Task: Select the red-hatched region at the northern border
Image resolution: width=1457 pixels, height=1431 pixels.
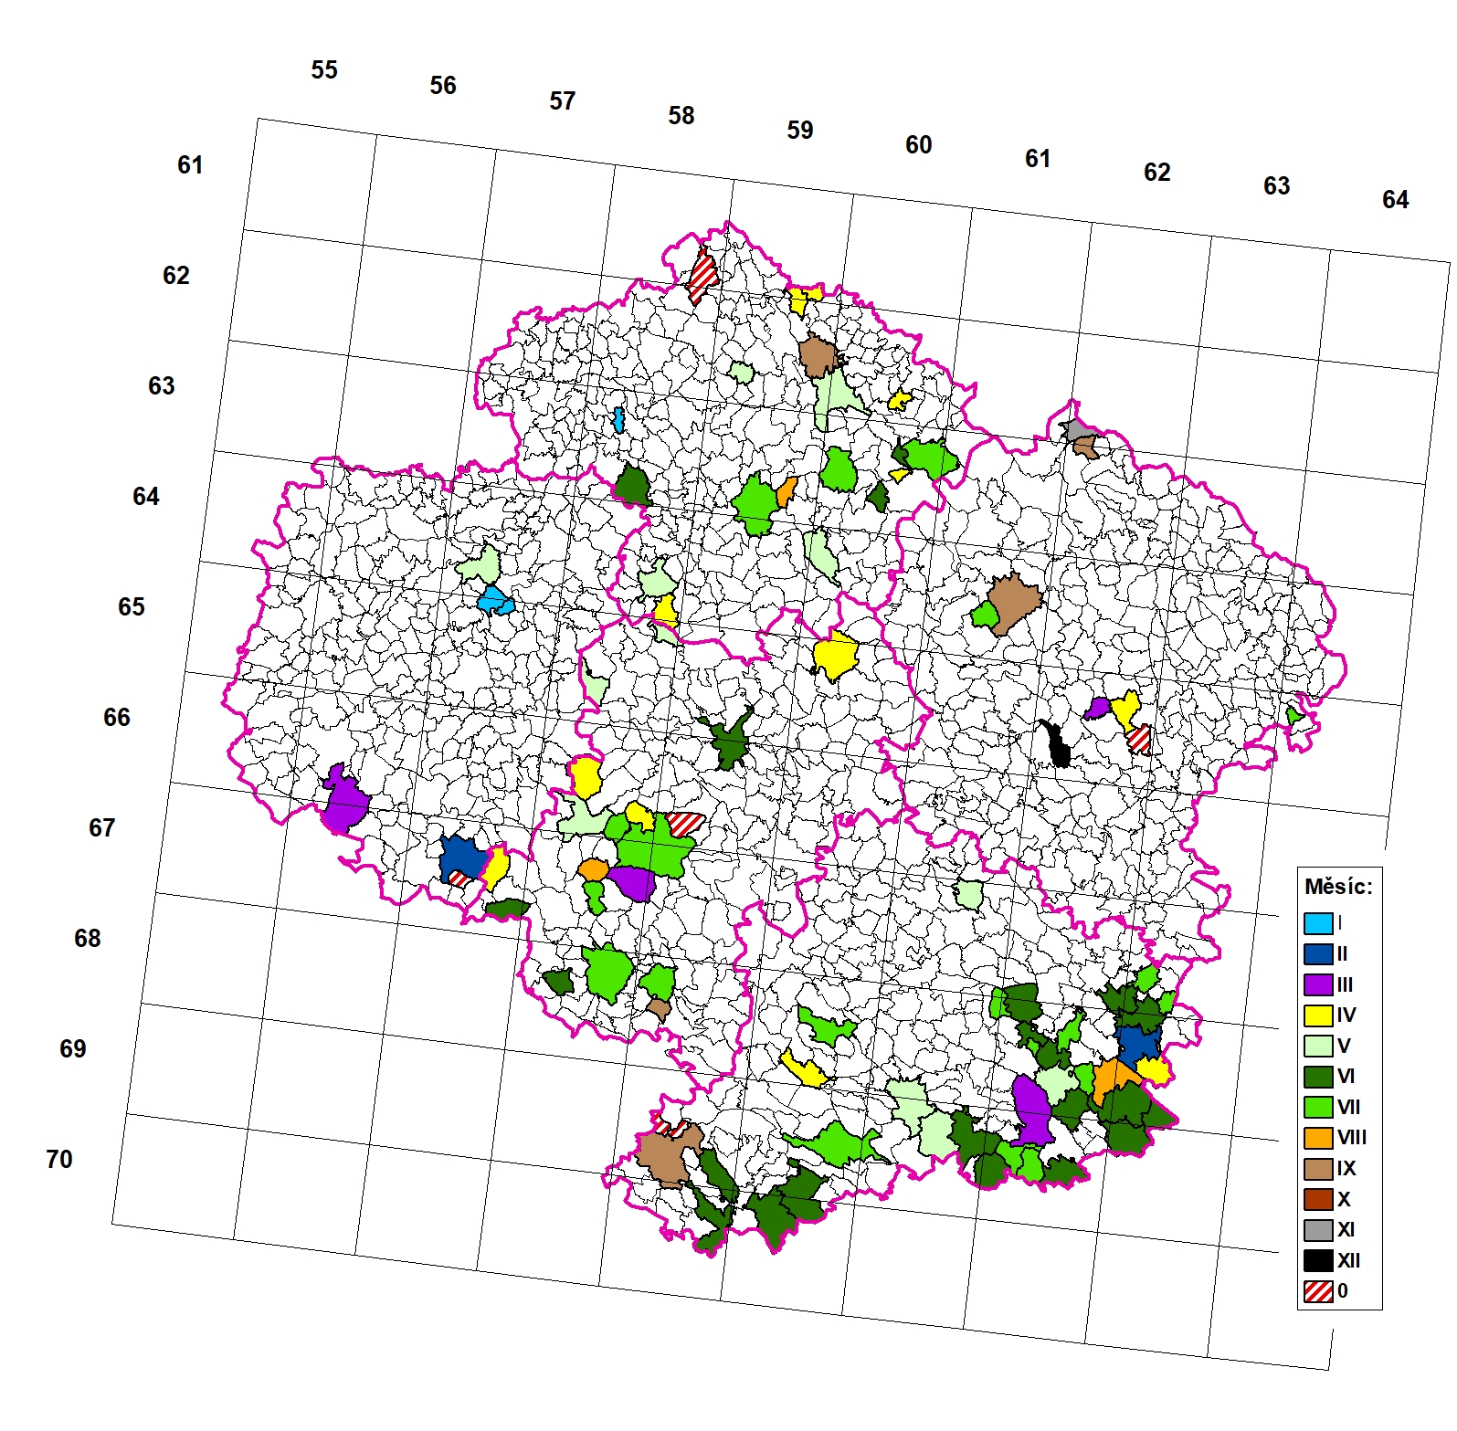Action: (702, 275)
